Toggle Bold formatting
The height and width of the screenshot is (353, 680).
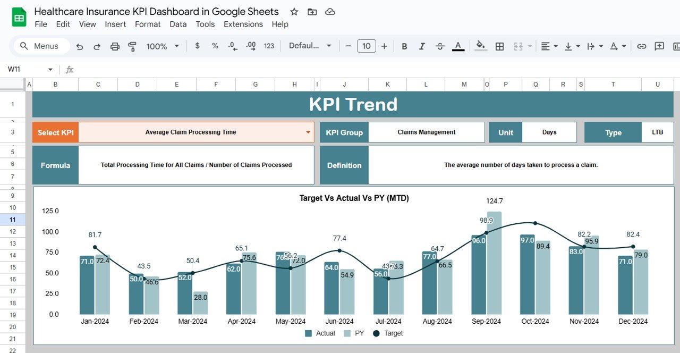(404, 46)
